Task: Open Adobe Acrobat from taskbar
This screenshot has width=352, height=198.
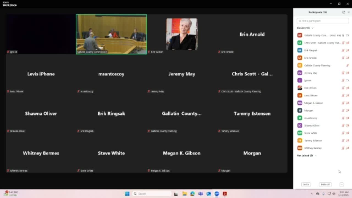Action: (x=225, y=194)
